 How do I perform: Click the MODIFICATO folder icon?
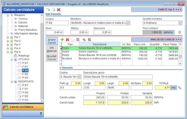tap(16, 81)
